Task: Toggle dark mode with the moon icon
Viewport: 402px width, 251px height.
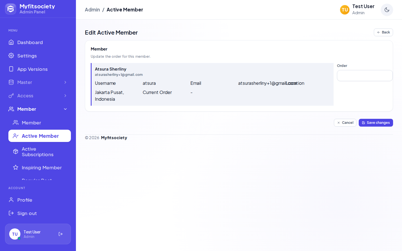Action: [x=387, y=10]
